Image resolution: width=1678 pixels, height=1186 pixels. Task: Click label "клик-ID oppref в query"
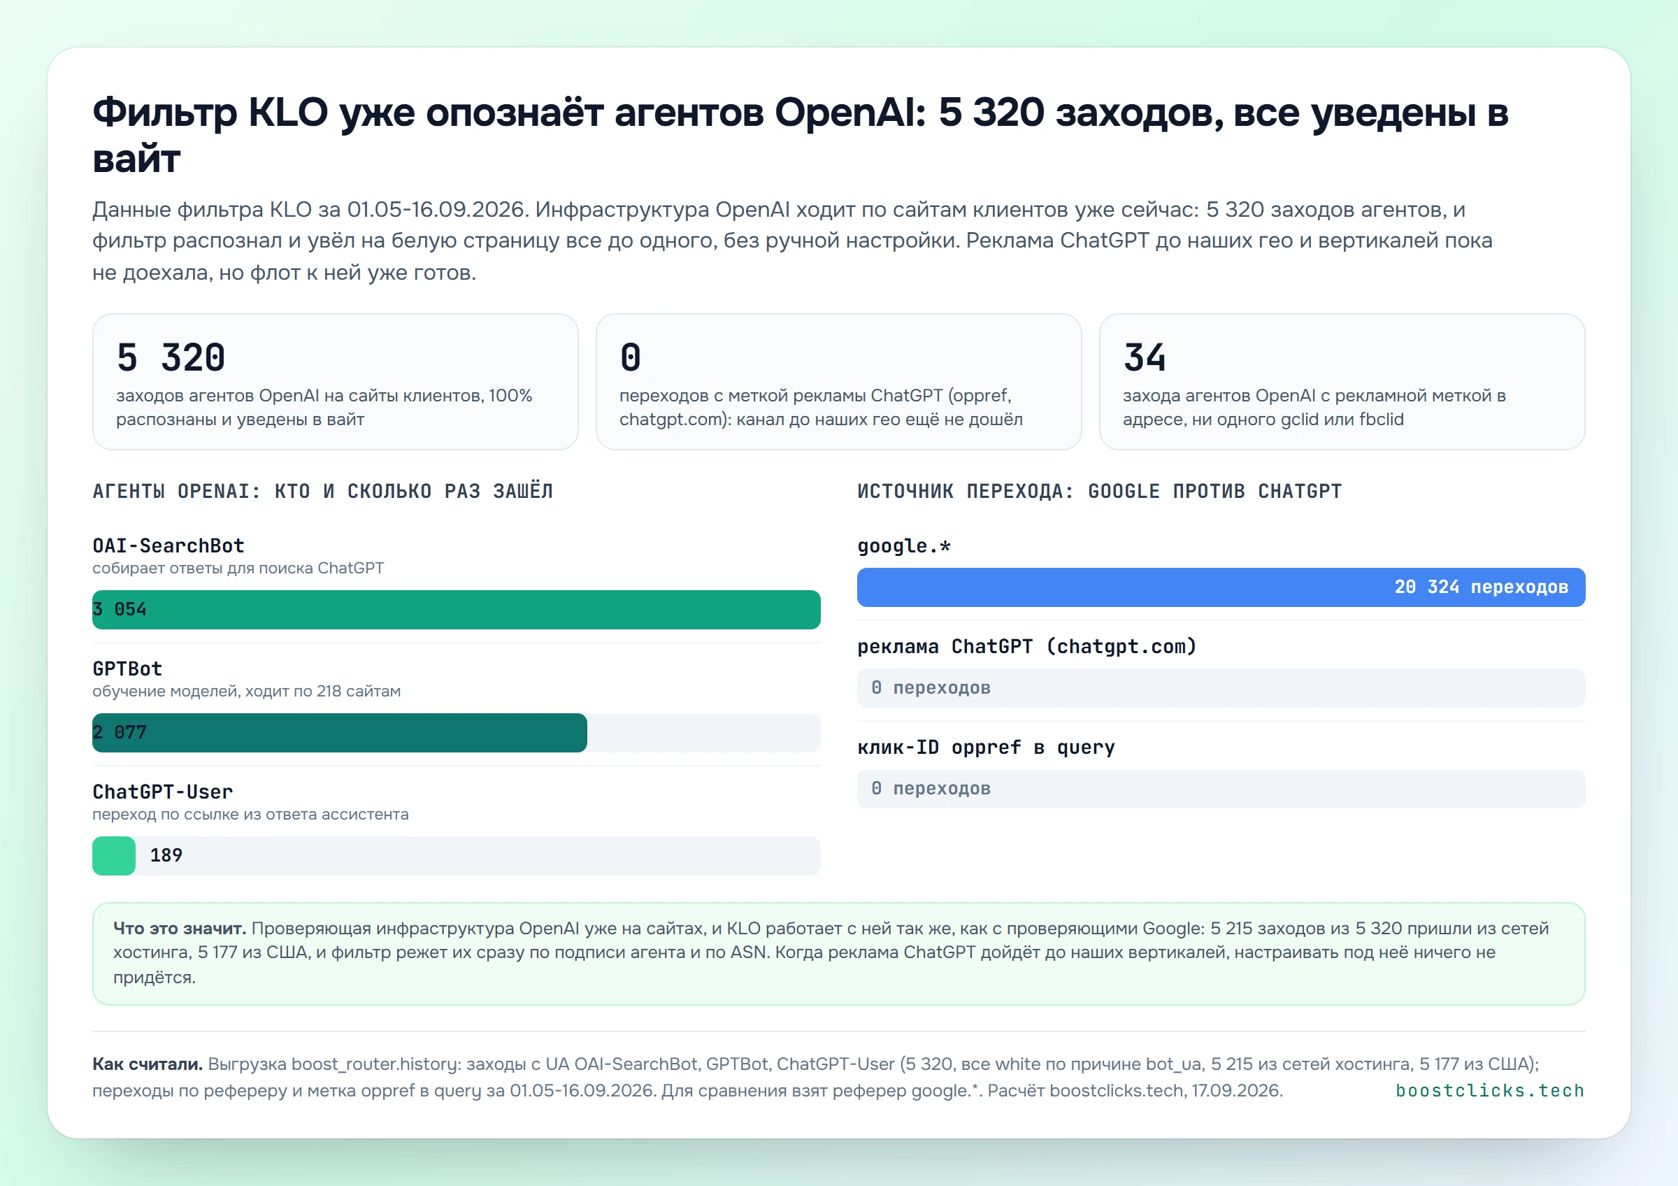986,748
